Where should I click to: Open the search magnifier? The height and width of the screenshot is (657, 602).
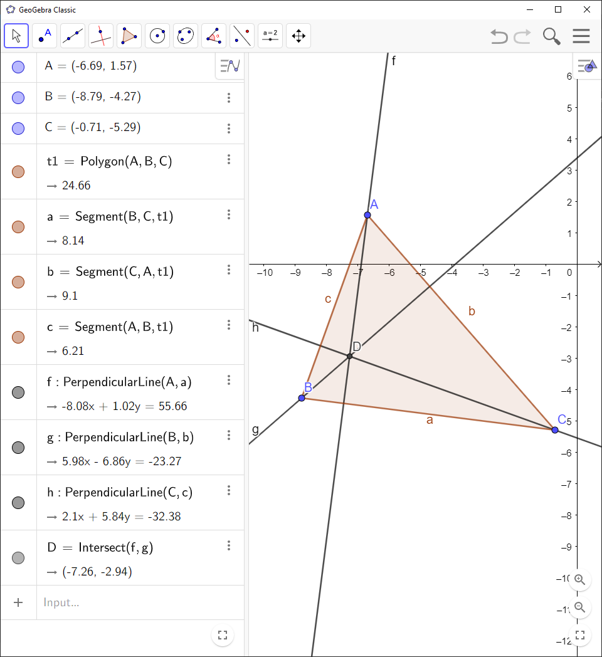coord(551,36)
